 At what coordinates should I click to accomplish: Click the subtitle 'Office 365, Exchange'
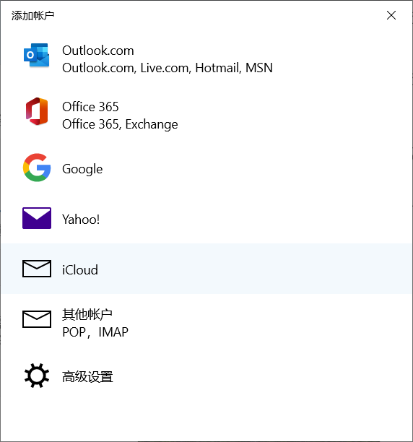click(x=121, y=125)
